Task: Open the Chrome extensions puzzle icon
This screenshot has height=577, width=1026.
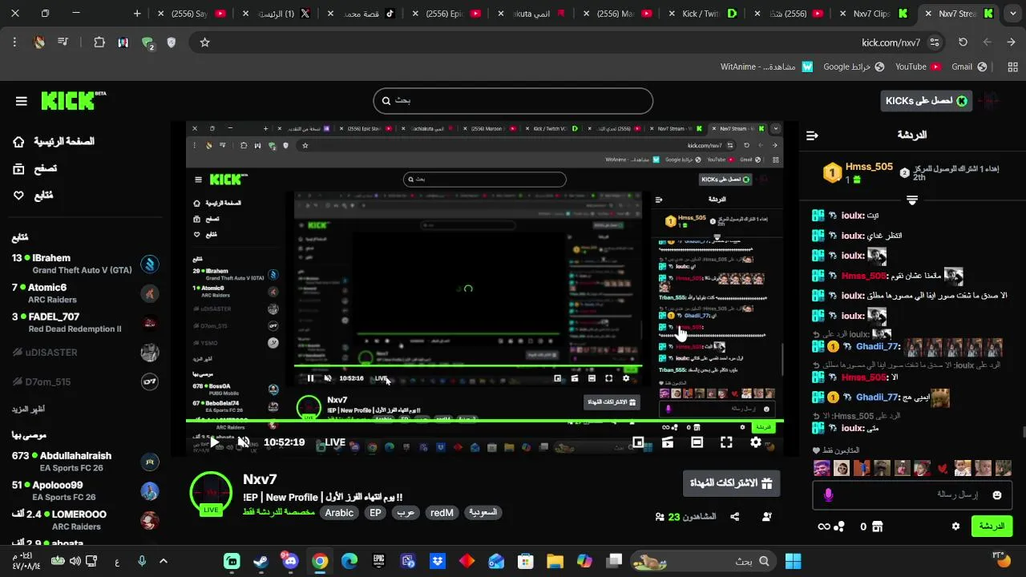Action: (99, 42)
